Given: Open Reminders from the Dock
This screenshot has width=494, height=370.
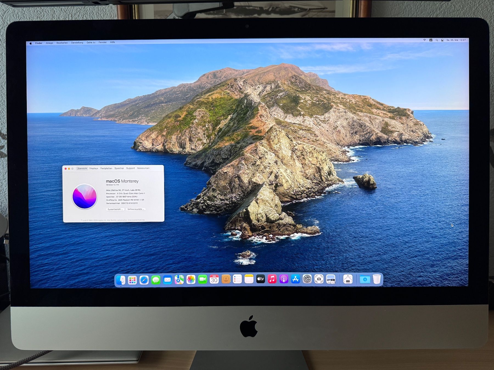Looking at the screenshot, I should pos(237,279).
